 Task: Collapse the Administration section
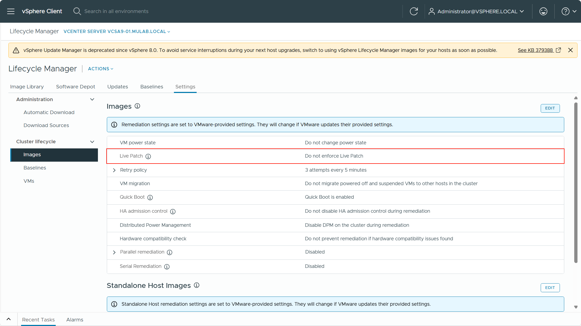92,99
